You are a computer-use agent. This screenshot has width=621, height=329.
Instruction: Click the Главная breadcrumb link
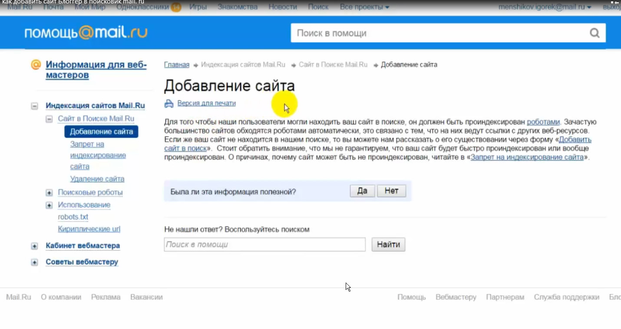click(x=177, y=65)
